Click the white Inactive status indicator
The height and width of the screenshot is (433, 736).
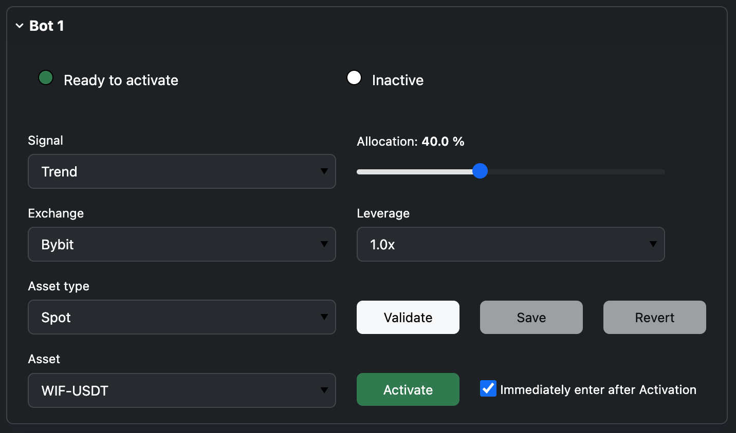[354, 78]
